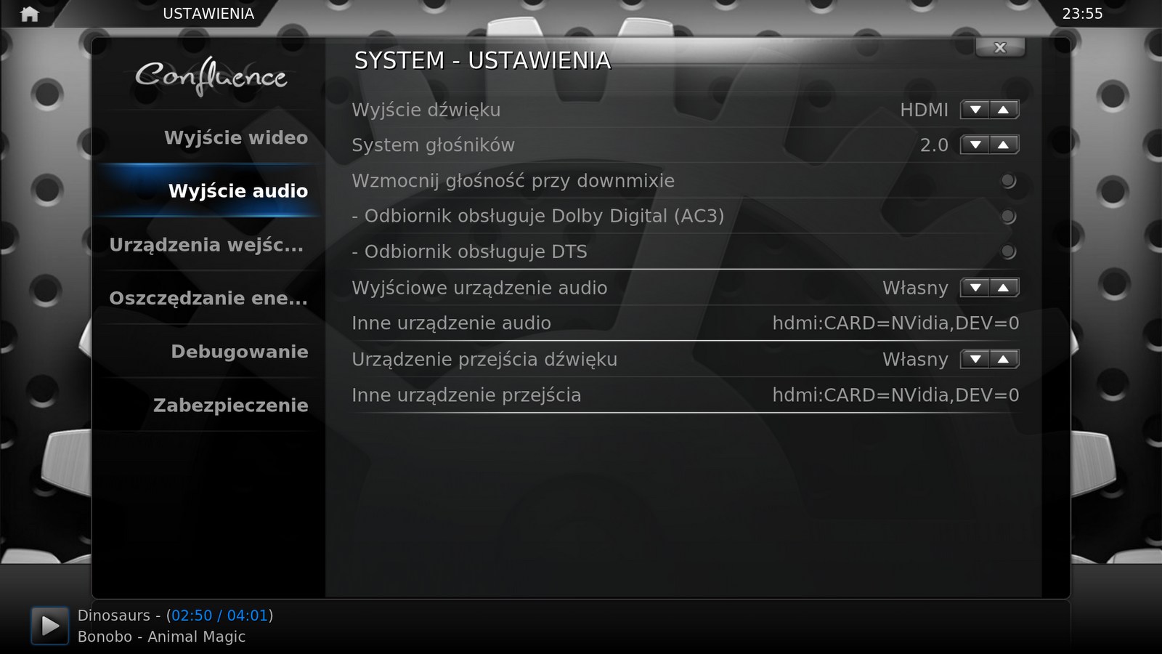The height and width of the screenshot is (654, 1162).
Task: Edit the Inne urządzenie audio value
Action: (686, 323)
